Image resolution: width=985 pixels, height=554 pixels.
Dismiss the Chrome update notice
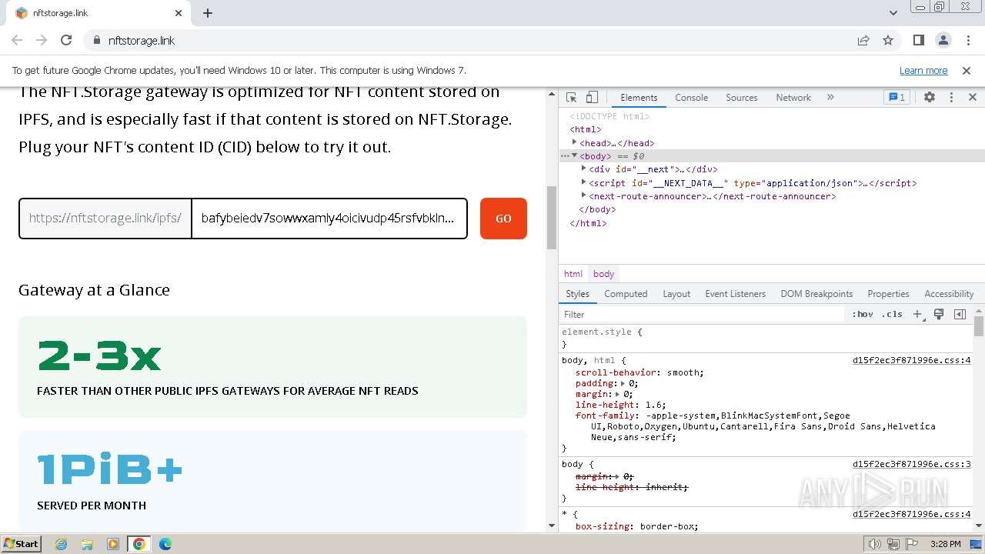[x=967, y=70]
